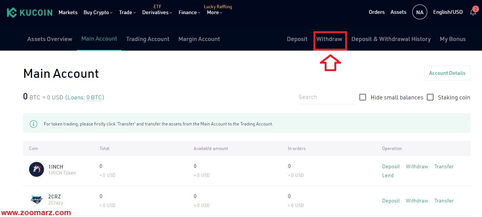Transfer 2CRZ from its row

coord(444,201)
